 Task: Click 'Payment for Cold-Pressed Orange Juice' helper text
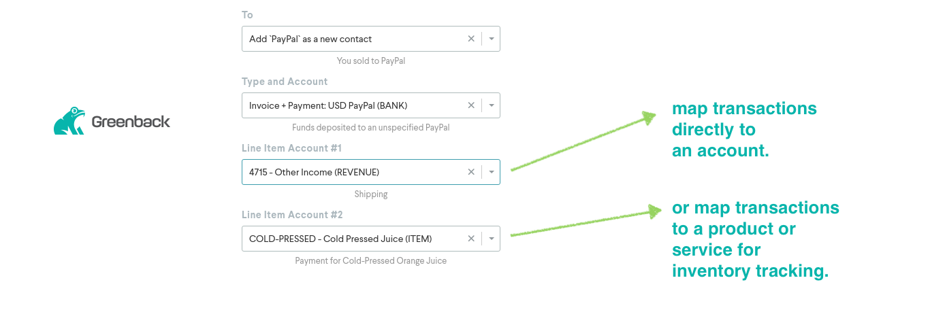[x=371, y=260]
